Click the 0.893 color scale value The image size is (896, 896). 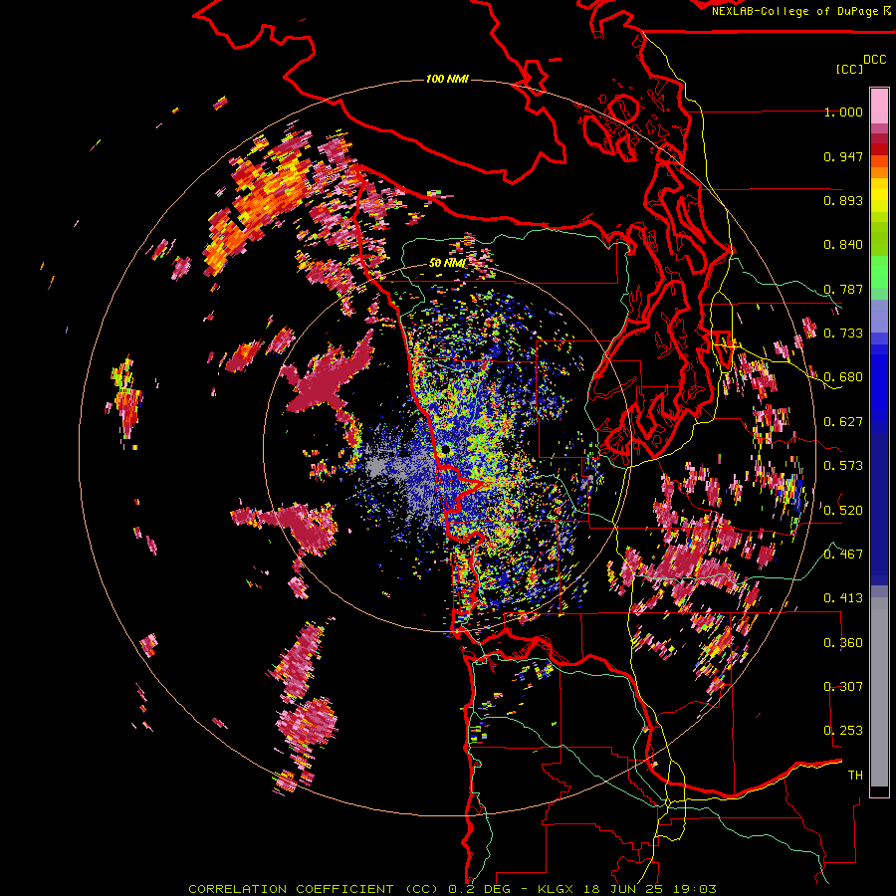tap(843, 200)
